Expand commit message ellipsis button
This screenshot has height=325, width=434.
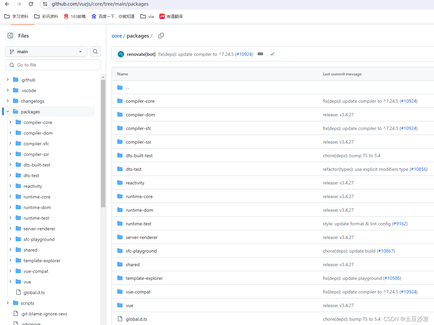point(260,54)
